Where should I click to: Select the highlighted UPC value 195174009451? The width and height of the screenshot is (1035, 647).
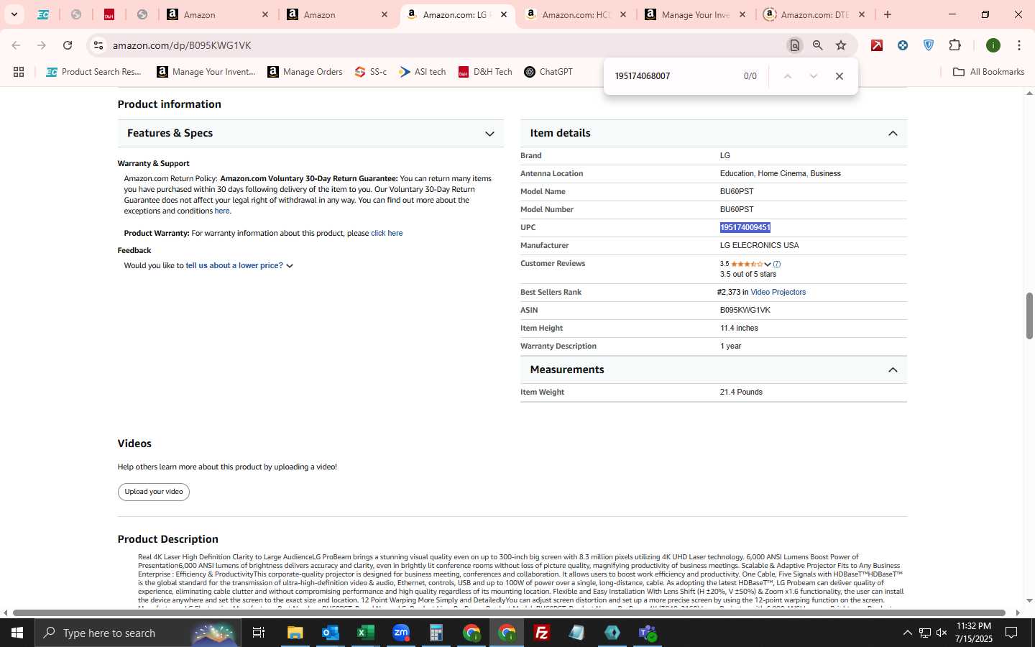(745, 228)
